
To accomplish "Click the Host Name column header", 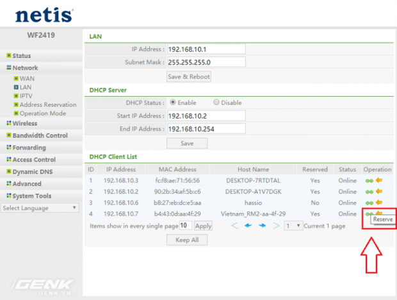I will [x=253, y=169].
